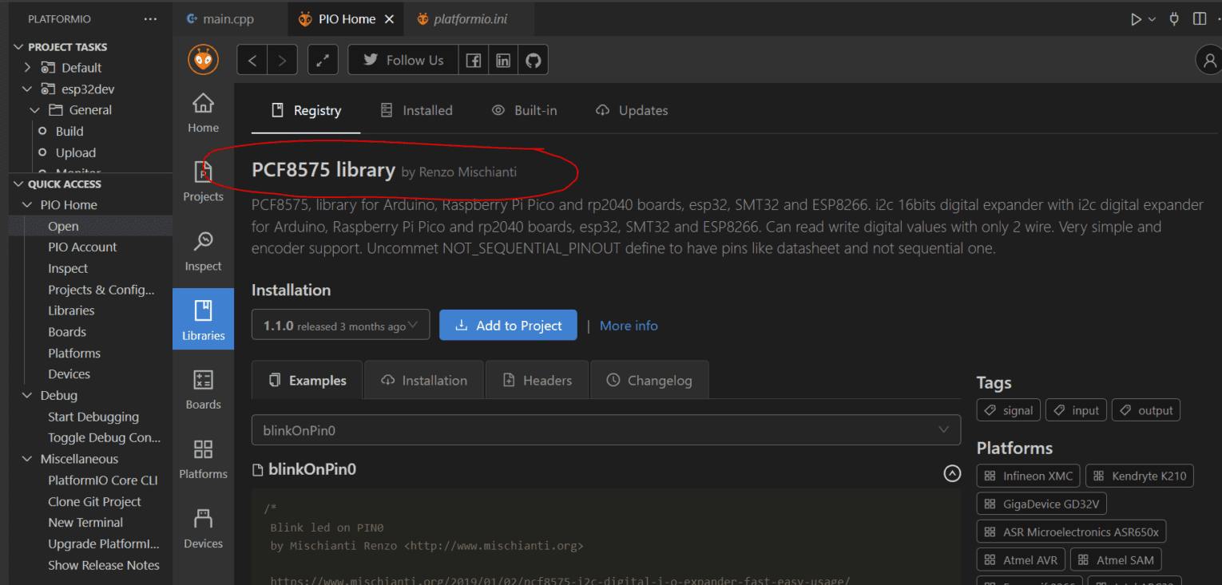Viewport: 1222px width, 585px height.
Task: Close the PIO Home tab
Action: pyautogui.click(x=389, y=19)
